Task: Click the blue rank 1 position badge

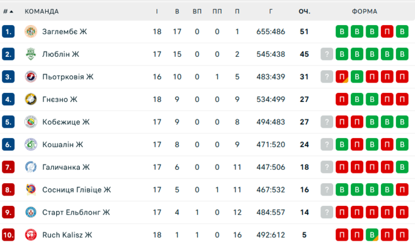Action: point(8,31)
